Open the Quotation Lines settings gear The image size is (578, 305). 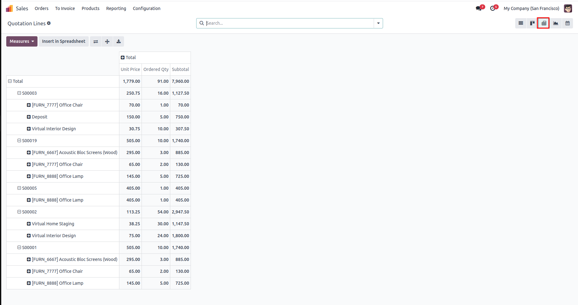[49, 23]
